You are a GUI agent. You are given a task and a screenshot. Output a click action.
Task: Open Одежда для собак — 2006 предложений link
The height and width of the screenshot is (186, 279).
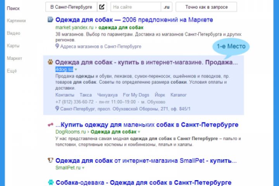(x=134, y=20)
